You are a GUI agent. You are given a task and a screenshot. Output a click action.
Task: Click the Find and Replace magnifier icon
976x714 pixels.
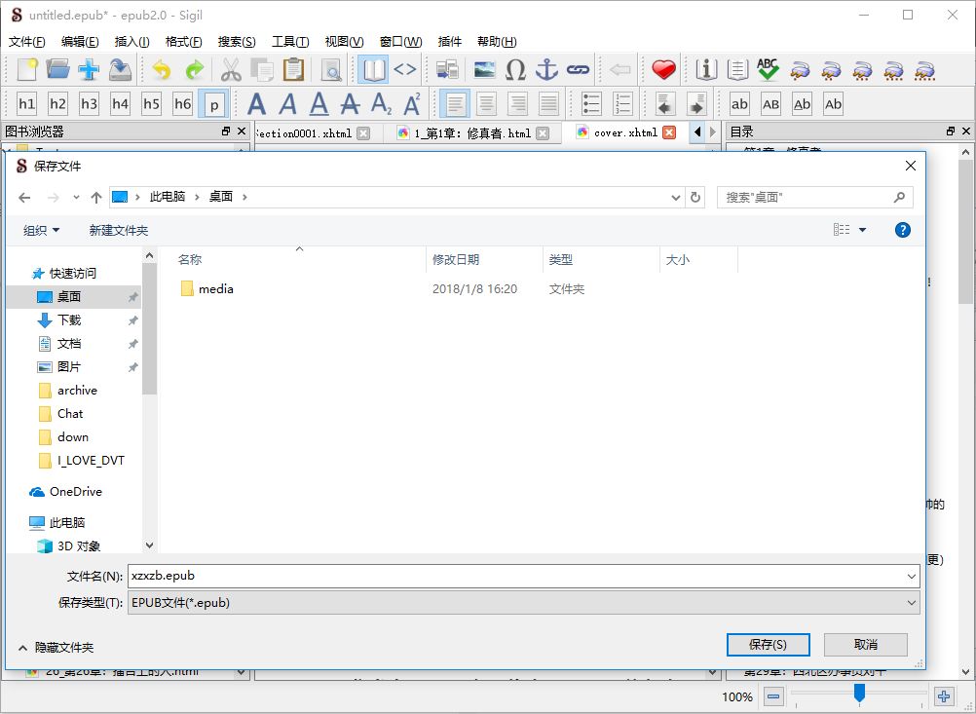tap(332, 70)
